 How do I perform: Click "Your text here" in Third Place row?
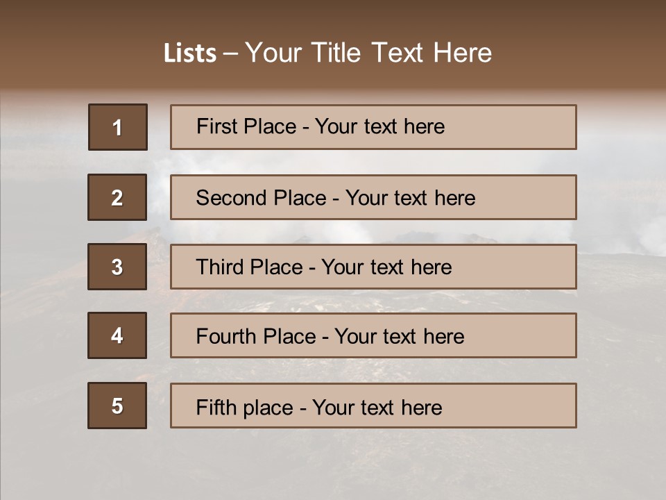[x=386, y=267]
